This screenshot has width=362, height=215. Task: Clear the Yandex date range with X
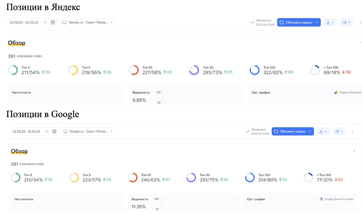45,22
